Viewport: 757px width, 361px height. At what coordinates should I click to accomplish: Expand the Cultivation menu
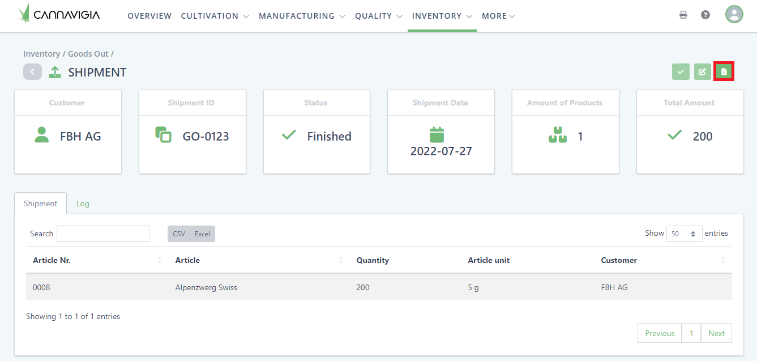point(215,16)
